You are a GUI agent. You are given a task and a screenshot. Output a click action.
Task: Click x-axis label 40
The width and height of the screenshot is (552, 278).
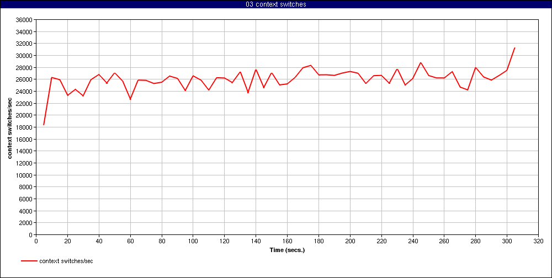[x=99, y=242]
